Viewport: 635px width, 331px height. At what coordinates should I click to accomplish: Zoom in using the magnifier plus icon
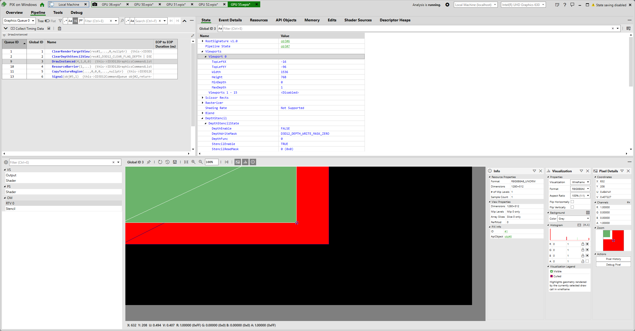(x=193, y=162)
